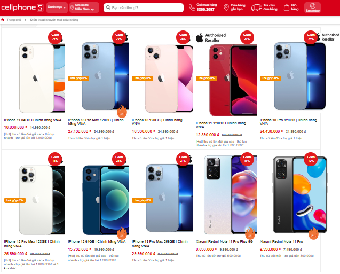Open the store locator pin icon
The image size is (340, 274).
226,7
